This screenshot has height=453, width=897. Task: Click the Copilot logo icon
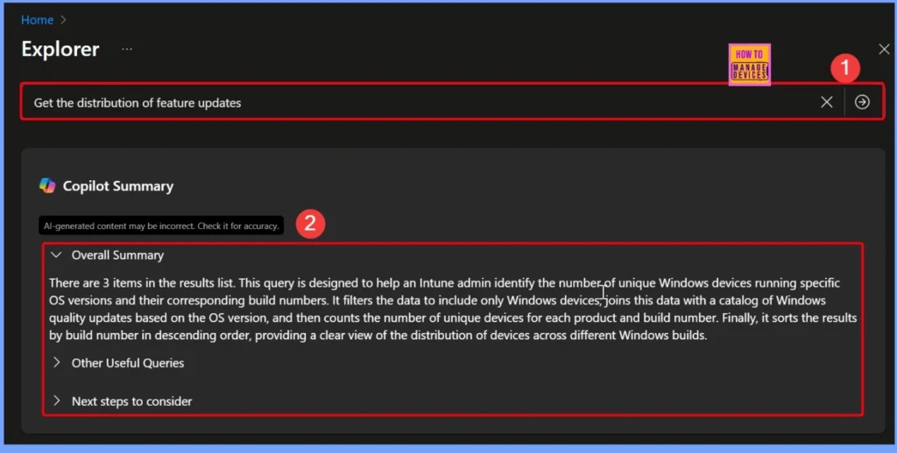[x=47, y=185]
